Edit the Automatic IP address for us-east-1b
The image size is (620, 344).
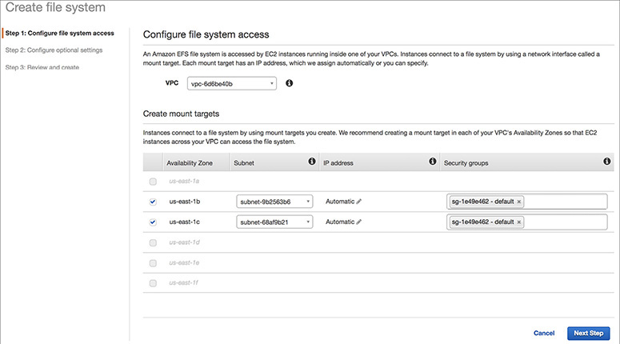359,202
